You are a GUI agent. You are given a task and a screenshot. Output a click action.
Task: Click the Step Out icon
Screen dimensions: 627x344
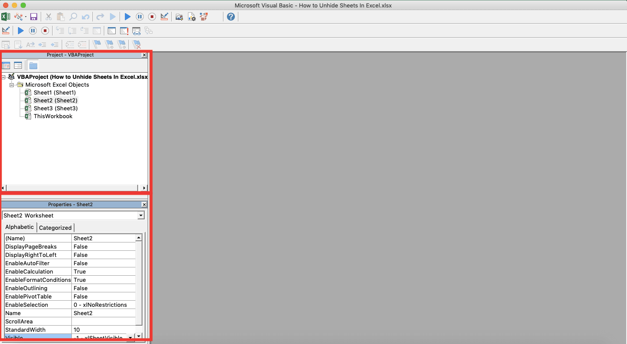(85, 31)
